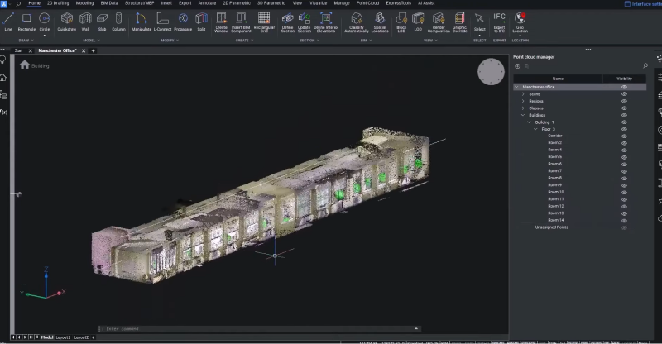The width and height of the screenshot is (662, 344).
Task: Select the Slab tool
Action: [102, 20]
